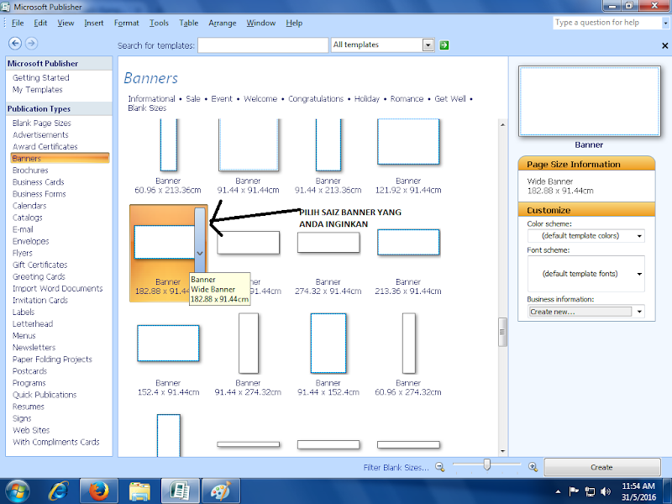Open the Tools menu
The width and height of the screenshot is (672, 504).
159,24
